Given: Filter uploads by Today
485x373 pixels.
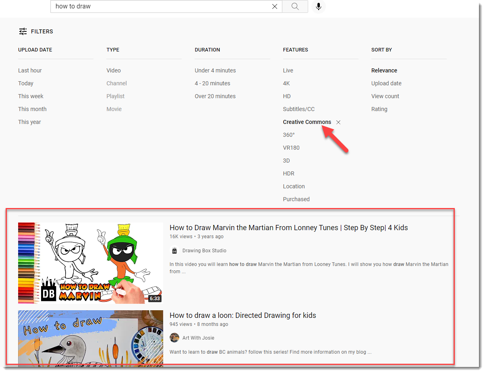Looking at the screenshot, I should [x=26, y=83].
